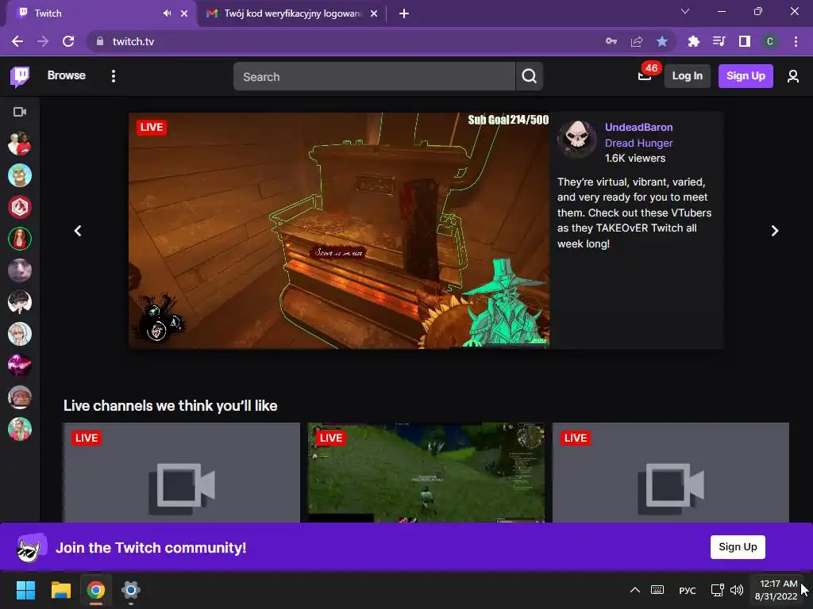
Task: Switch input language РУС indicator
Action: click(688, 590)
